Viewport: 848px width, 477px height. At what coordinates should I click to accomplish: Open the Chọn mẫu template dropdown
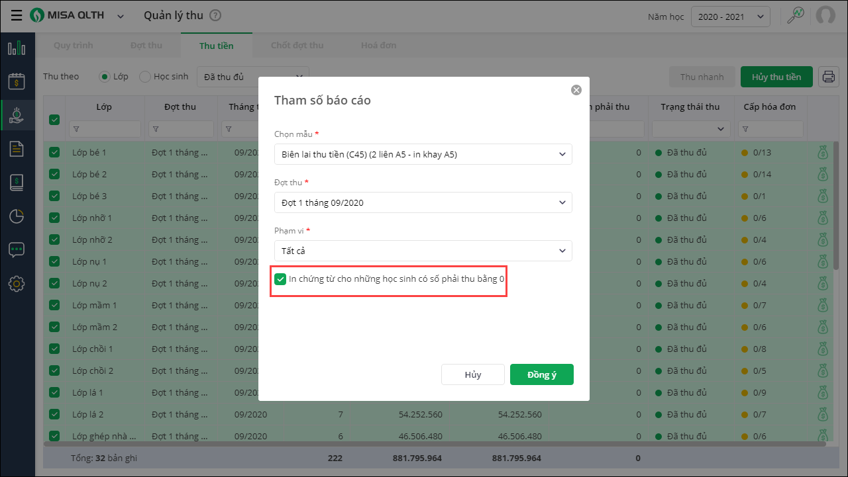click(x=423, y=154)
